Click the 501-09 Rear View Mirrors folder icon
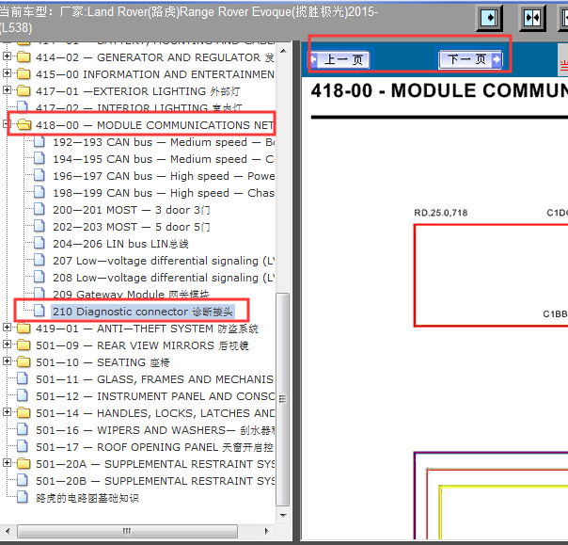 coord(24,345)
